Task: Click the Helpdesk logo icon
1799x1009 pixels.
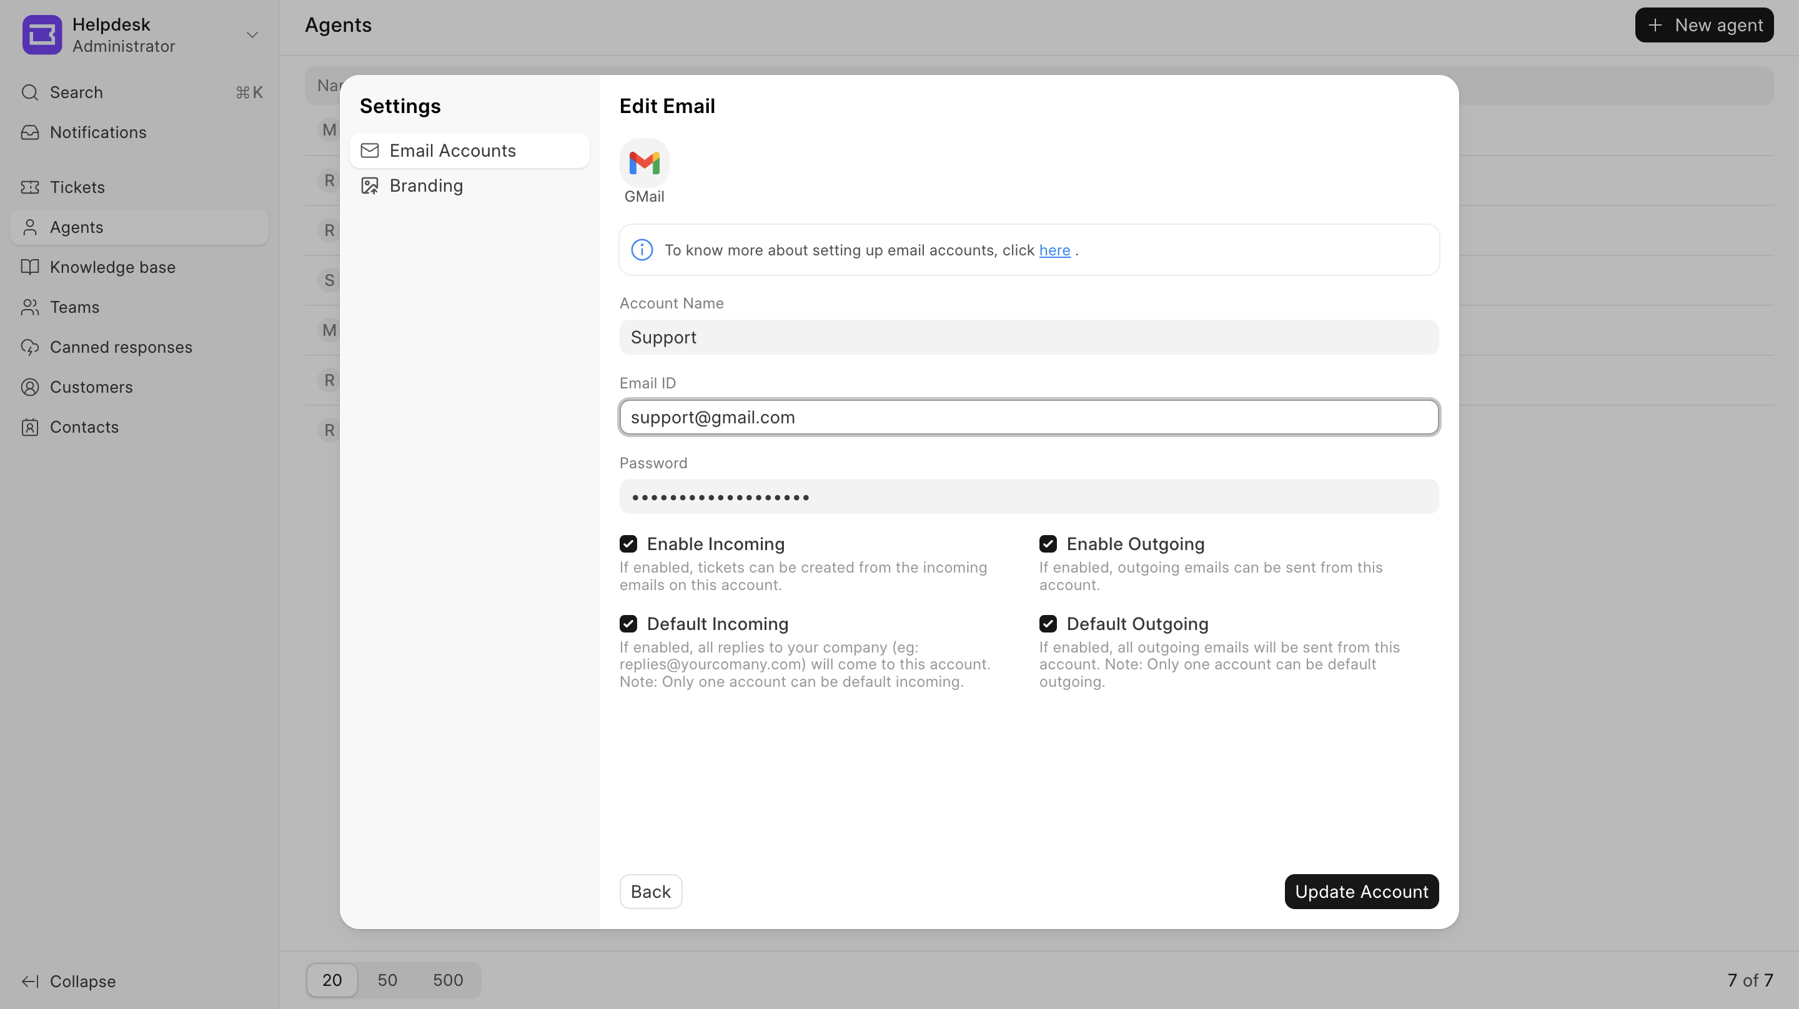Action: [42, 35]
